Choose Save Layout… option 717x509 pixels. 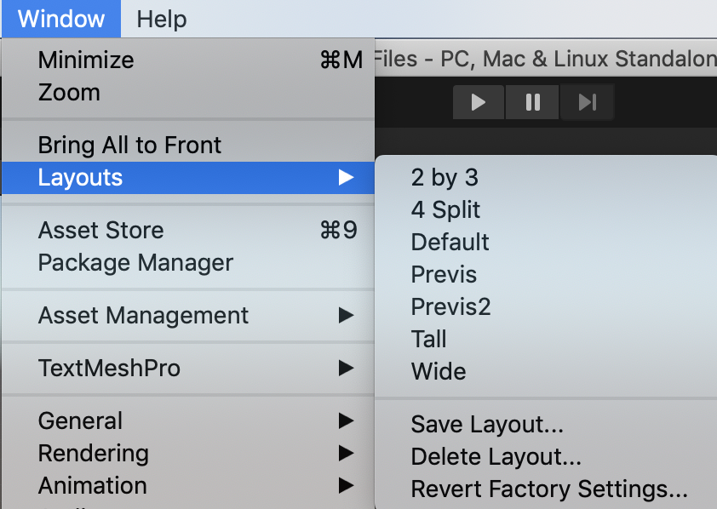487,425
